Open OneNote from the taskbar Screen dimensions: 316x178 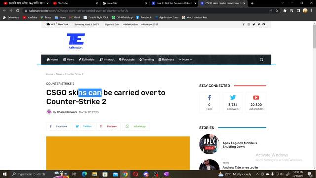[166, 174]
